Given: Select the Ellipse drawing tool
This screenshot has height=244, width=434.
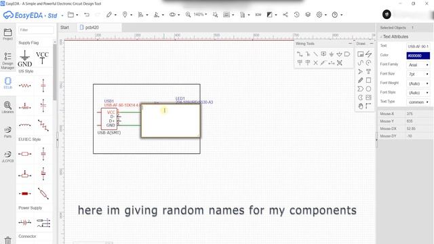Looking at the screenshot, I should point(368,89).
